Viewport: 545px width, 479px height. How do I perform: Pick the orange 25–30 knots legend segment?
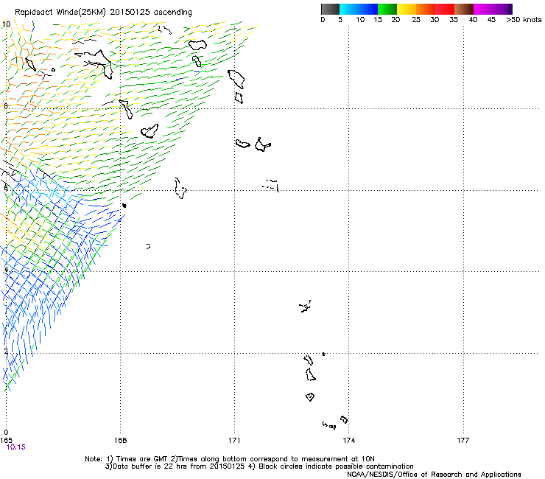(x=426, y=9)
